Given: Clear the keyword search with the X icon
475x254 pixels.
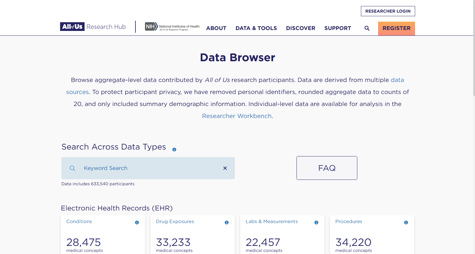Looking at the screenshot, I should click(x=225, y=168).
